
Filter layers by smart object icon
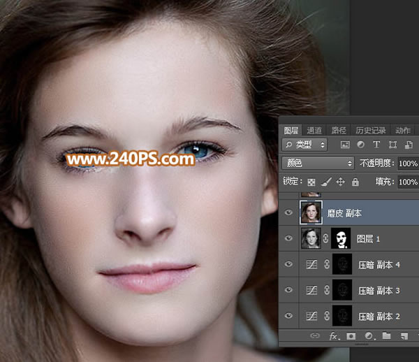(409, 145)
